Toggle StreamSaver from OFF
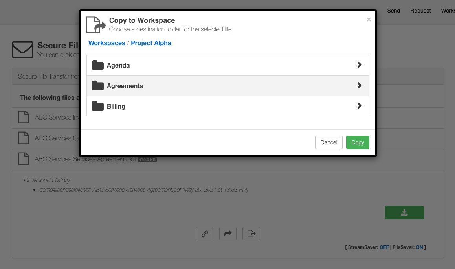 pyautogui.click(x=384, y=247)
